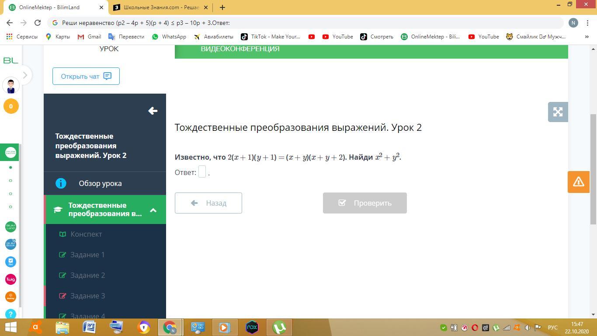Viewport: 597px width, 336px height.
Task: Open Chrome profile N avatar
Action: [573, 23]
